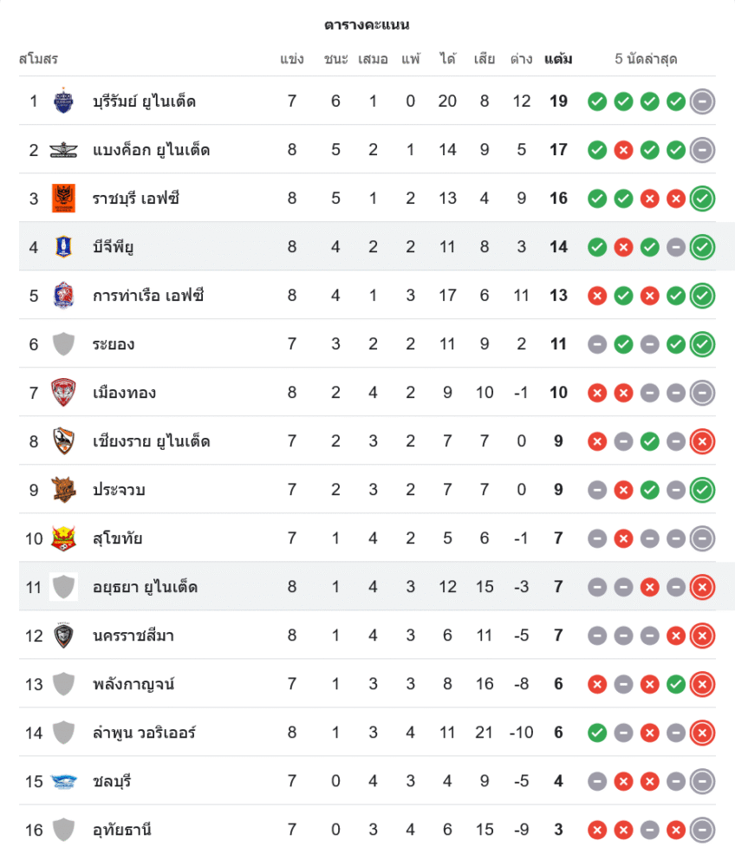Click the BG Pathum club crest
The image size is (735, 867).
tap(63, 247)
